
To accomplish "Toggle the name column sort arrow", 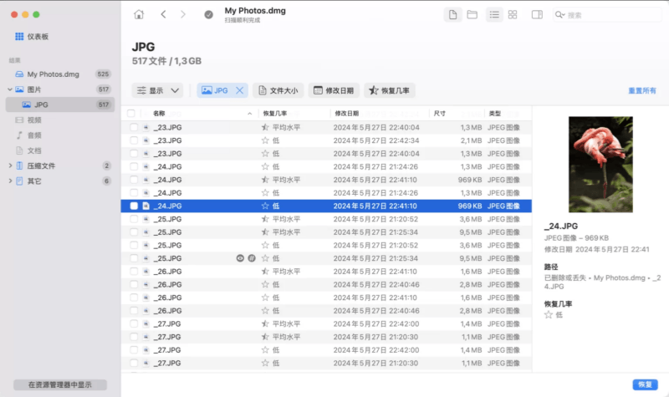I will point(249,114).
